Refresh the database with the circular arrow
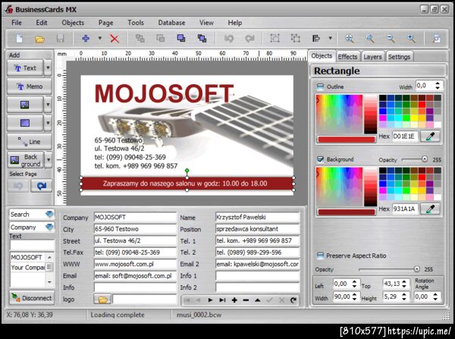The height and width of the screenshot is (339, 455). pos(293,300)
